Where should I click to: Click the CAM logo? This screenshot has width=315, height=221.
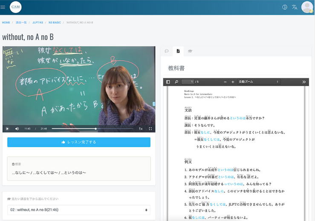point(16,7)
